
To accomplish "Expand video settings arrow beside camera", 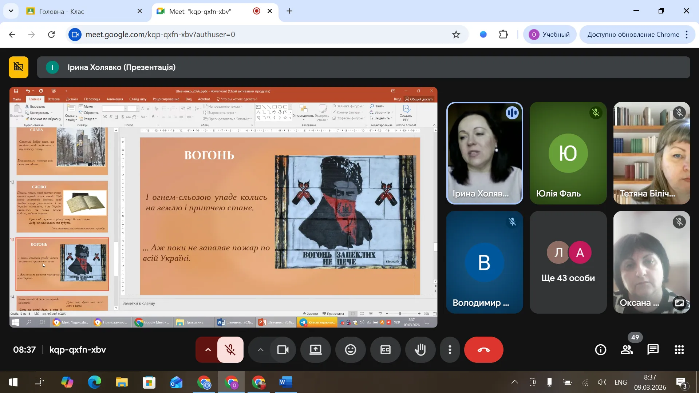I will tap(260, 350).
